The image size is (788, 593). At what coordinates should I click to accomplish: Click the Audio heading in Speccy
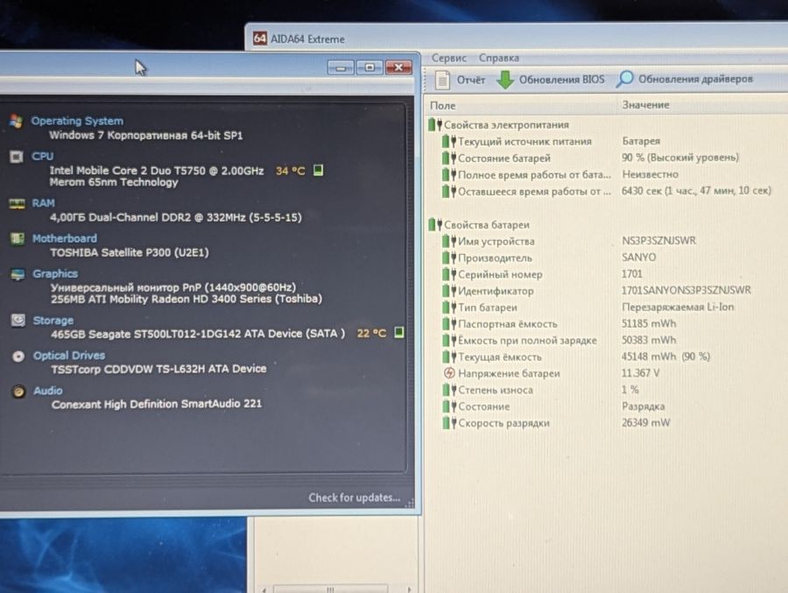48,391
